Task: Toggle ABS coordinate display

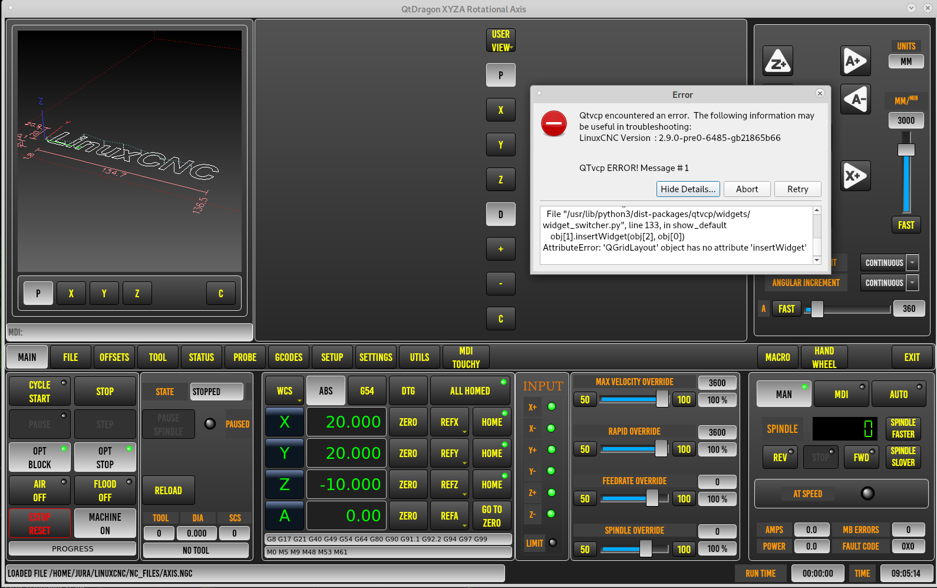Action: (326, 390)
